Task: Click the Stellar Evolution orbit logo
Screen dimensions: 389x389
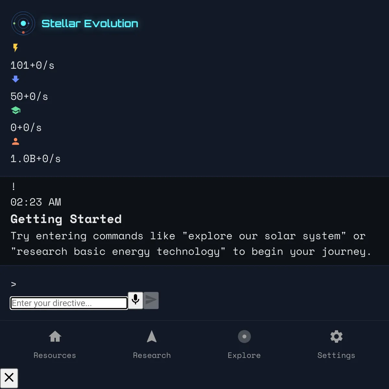Action: (23, 23)
